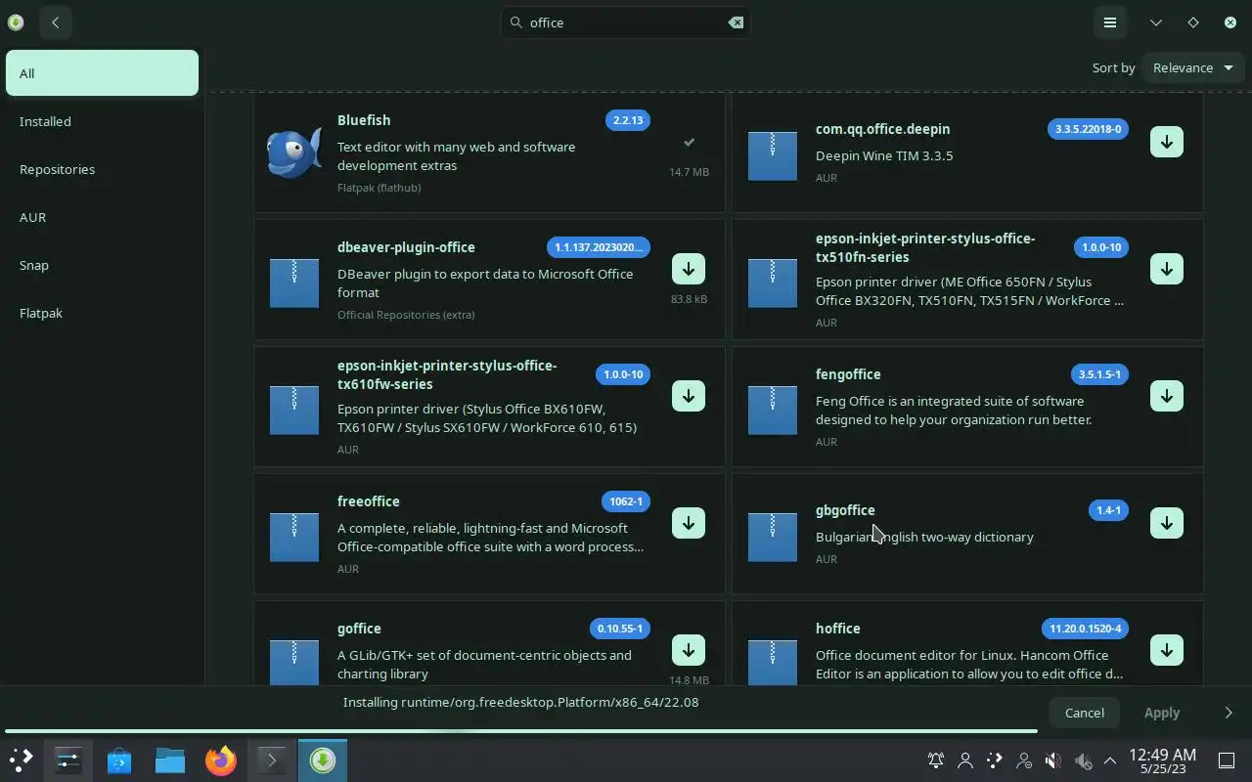Open System Settings from the taskbar
1252x782 pixels.
coord(68,760)
